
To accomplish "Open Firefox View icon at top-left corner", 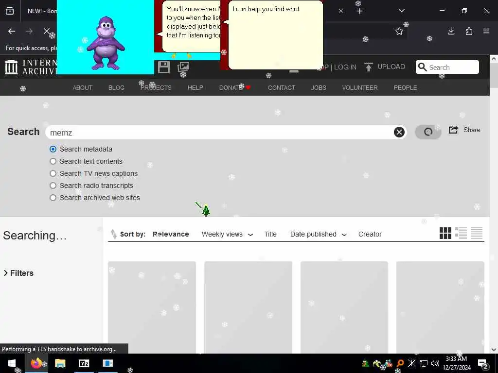I will tap(10, 11).
